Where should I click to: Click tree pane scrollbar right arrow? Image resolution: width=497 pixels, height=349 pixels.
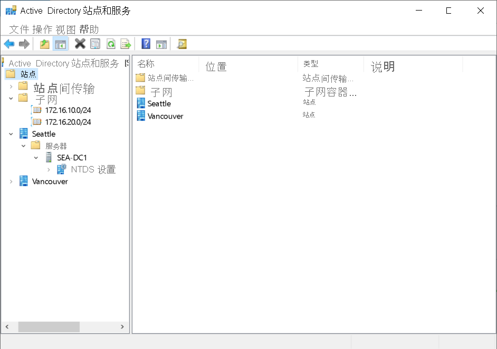122,326
